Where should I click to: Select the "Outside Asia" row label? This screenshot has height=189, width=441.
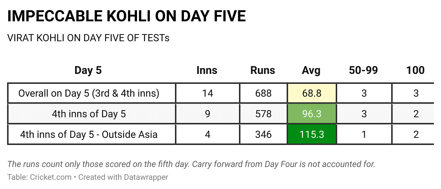(x=89, y=135)
